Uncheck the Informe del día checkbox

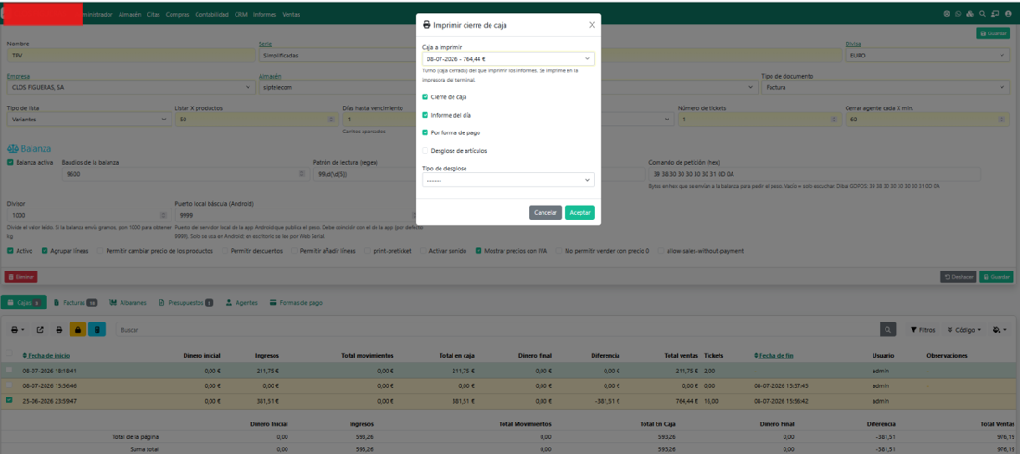coord(425,115)
